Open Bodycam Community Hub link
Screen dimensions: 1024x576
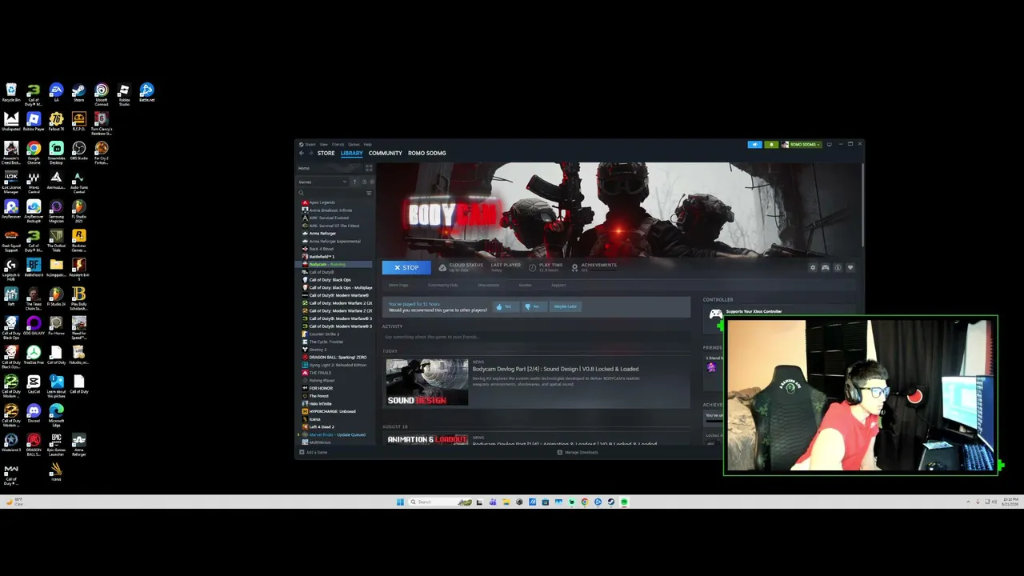coord(443,285)
